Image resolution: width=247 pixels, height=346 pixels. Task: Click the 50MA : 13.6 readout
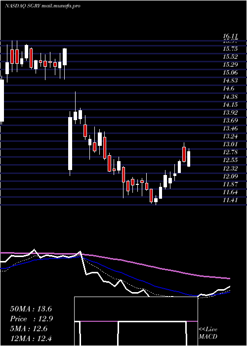pyautogui.click(x=31, y=309)
